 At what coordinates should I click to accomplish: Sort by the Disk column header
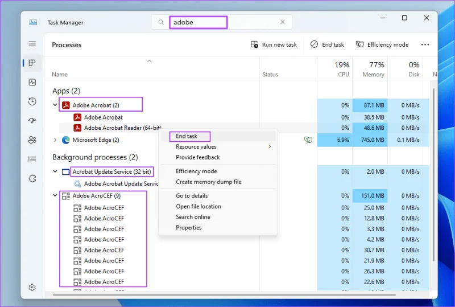point(405,69)
